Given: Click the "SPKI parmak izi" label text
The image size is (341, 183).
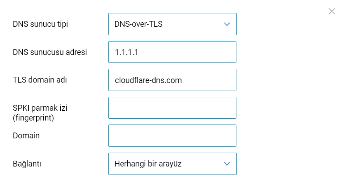Looking at the screenshot, I should tap(40, 108).
